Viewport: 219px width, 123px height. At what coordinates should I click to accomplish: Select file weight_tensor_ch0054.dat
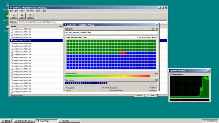click(x=22, y=89)
